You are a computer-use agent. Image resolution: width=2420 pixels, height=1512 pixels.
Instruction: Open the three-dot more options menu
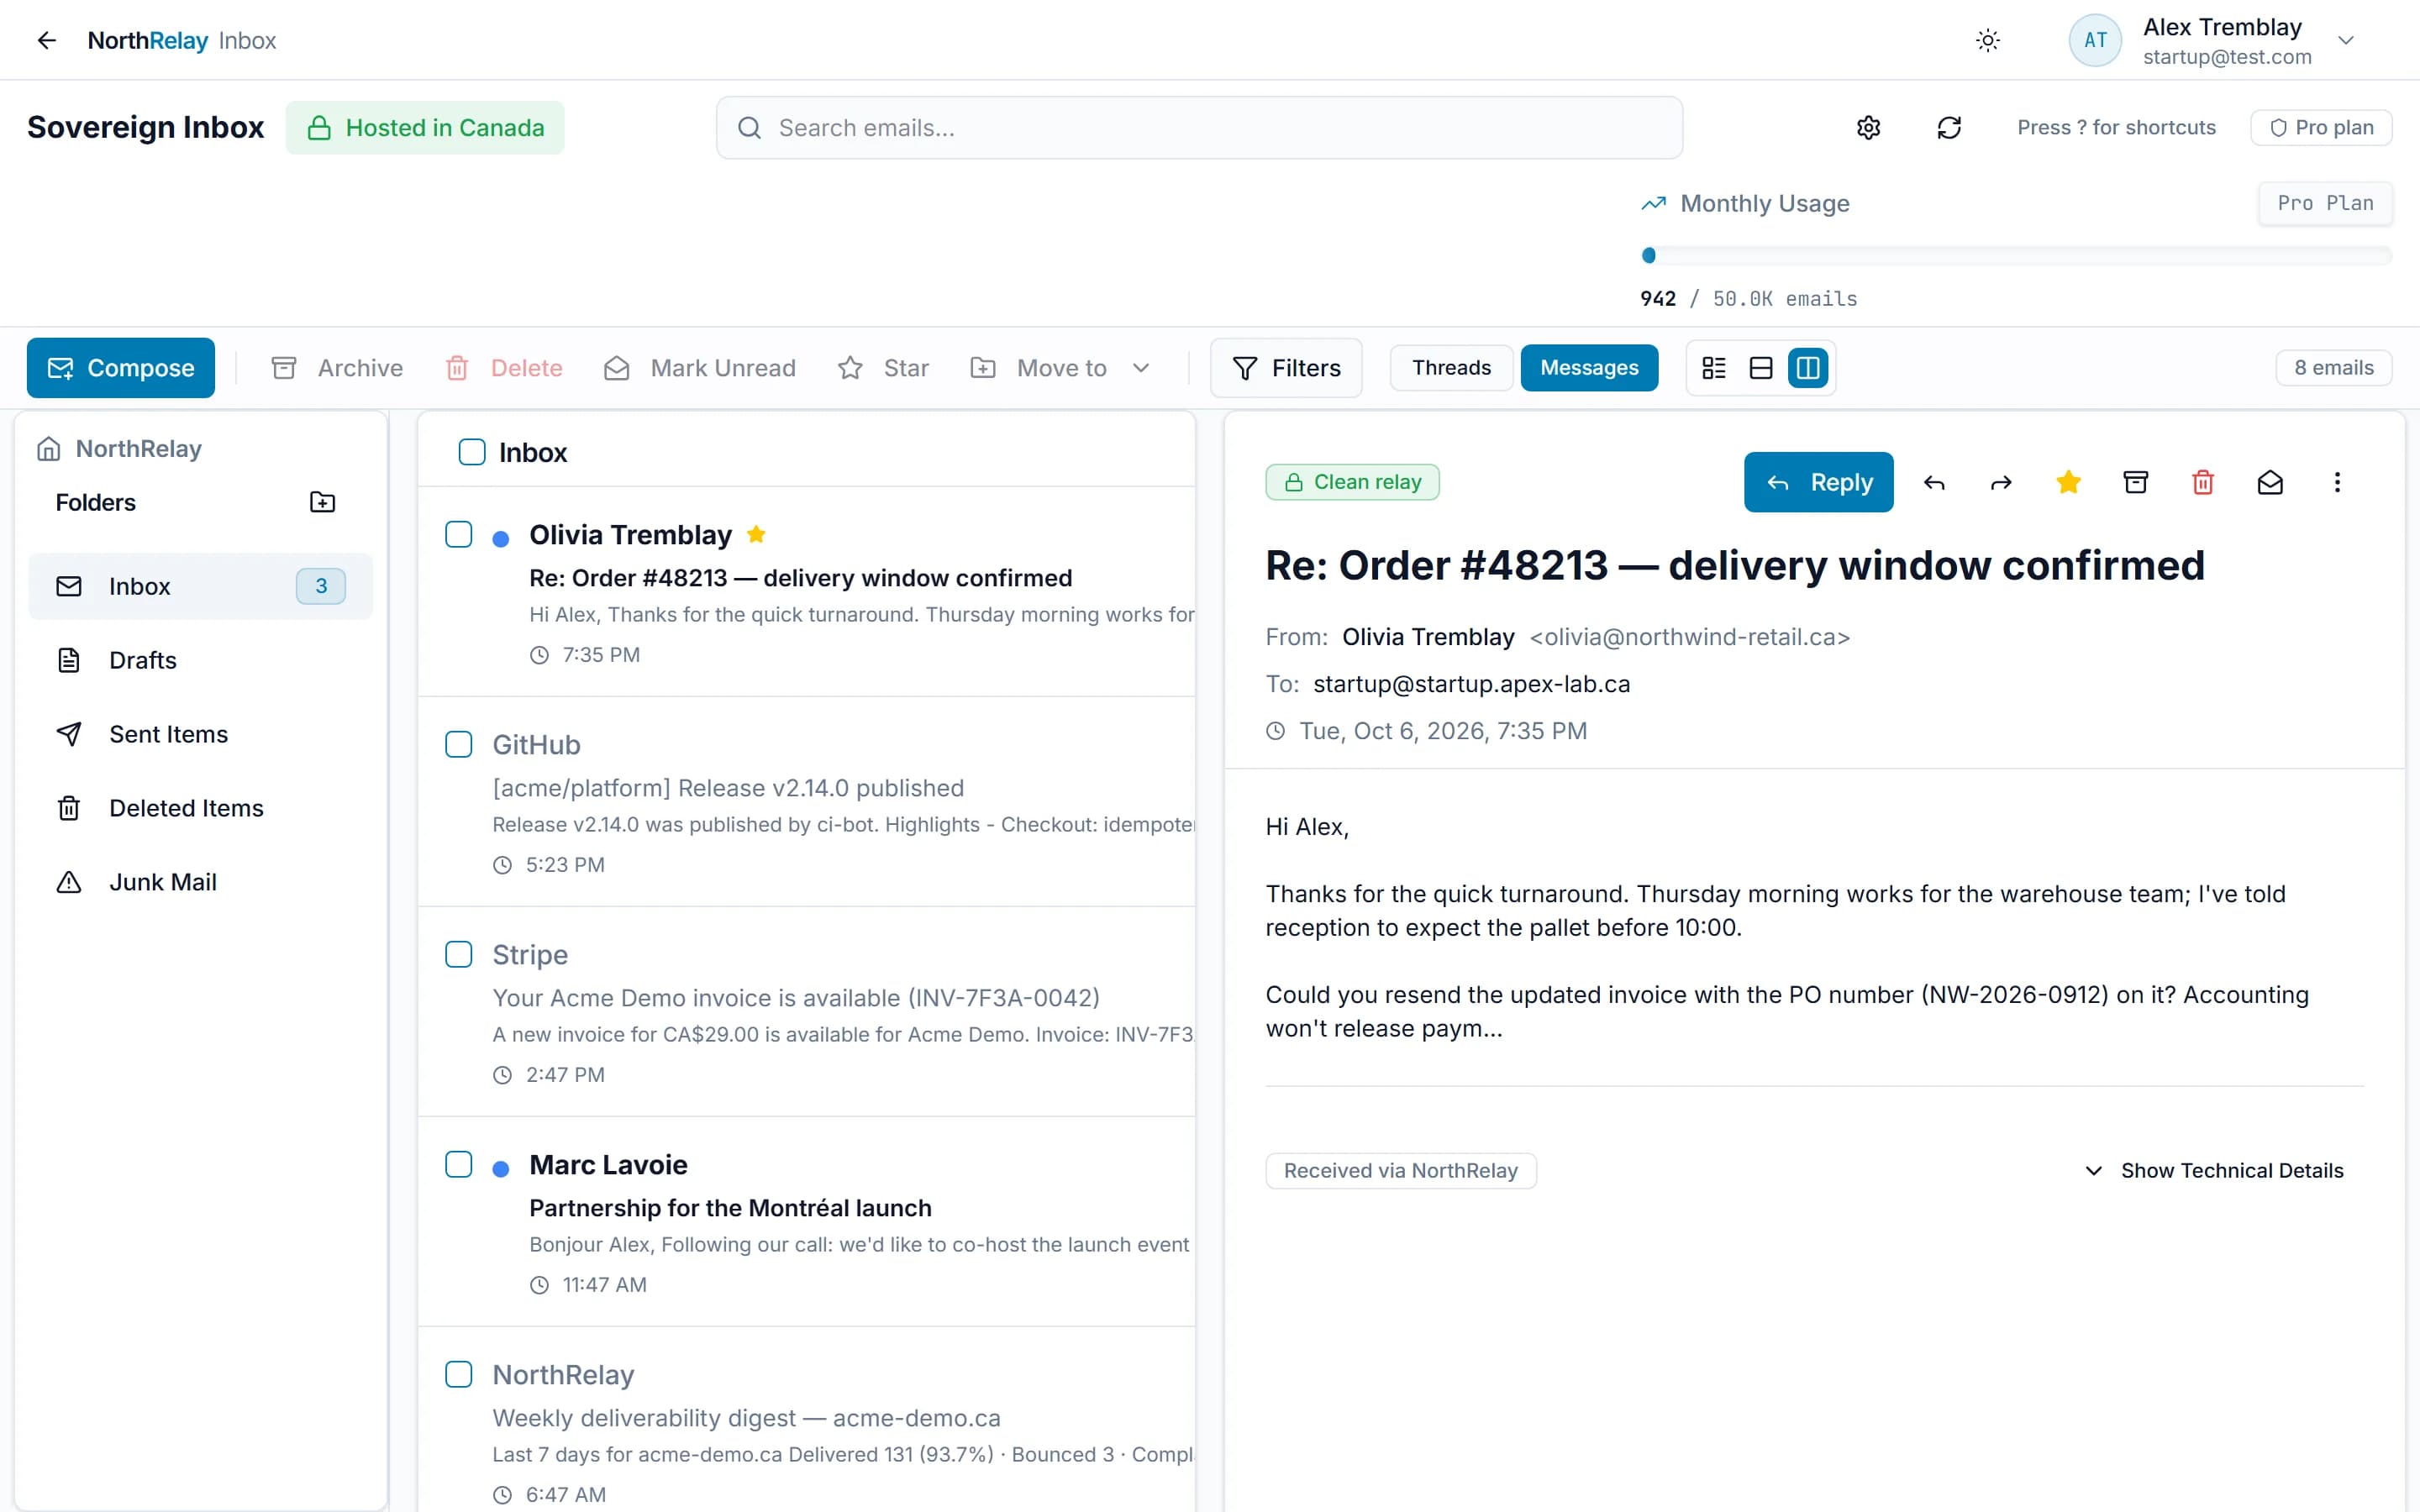(x=2337, y=483)
